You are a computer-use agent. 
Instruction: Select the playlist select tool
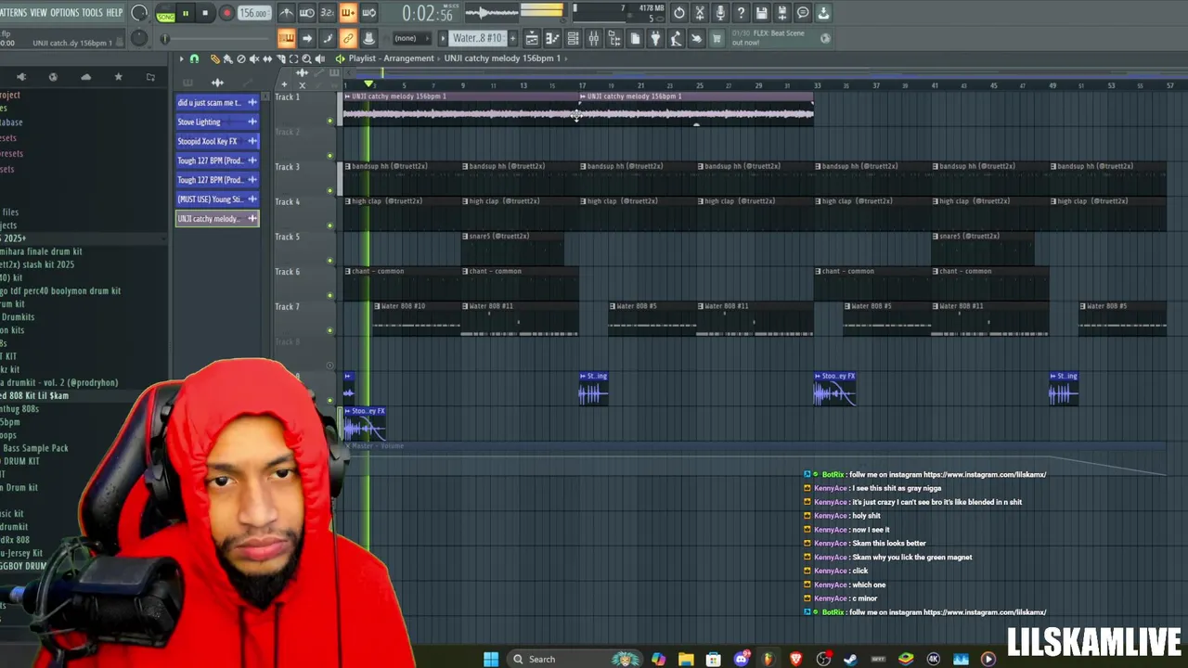[293, 58]
